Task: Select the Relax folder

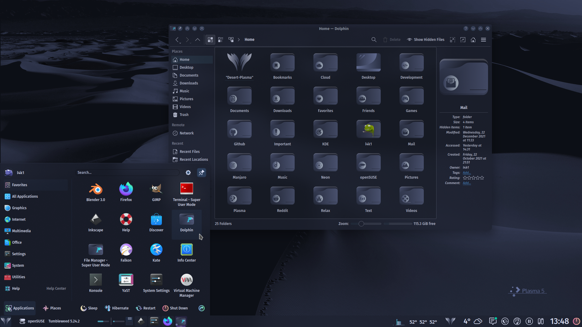Action: pyautogui.click(x=326, y=200)
